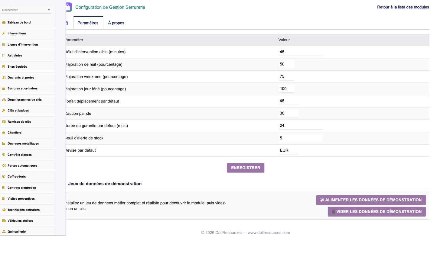Image resolution: width=437 pixels, height=270 pixels.
Task: Open the Quincaillerie menu label
Action: [17, 232]
